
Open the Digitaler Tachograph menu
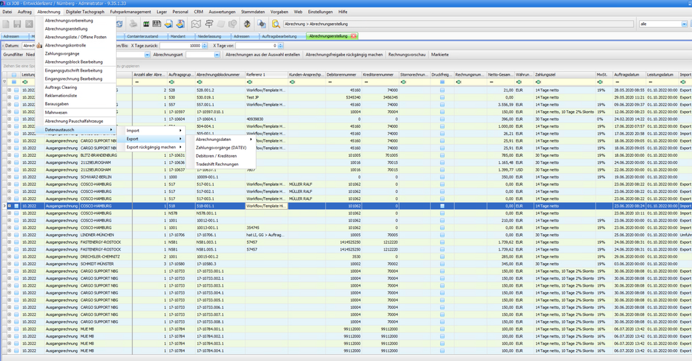click(x=85, y=12)
